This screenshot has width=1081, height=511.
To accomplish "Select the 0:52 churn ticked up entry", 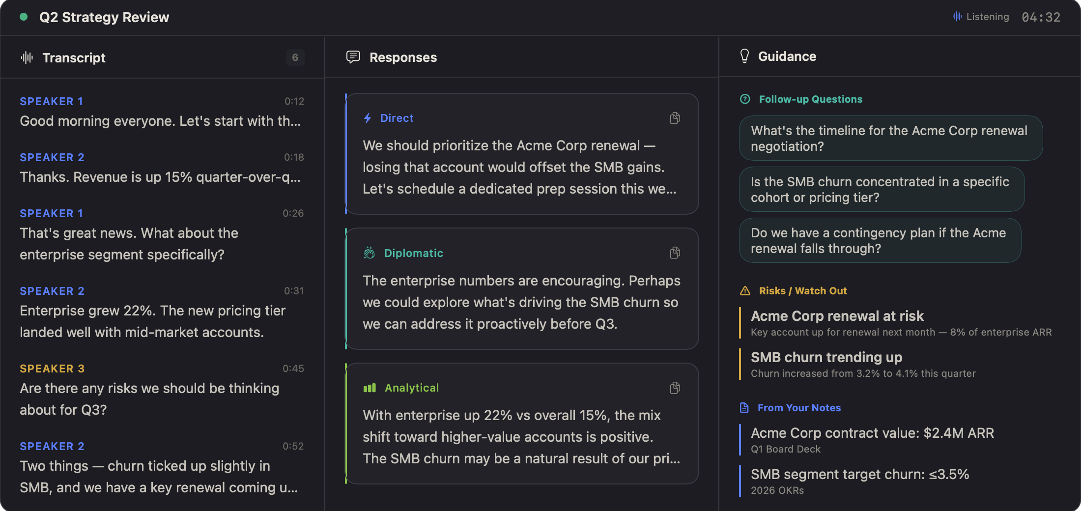I will (x=162, y=468).
